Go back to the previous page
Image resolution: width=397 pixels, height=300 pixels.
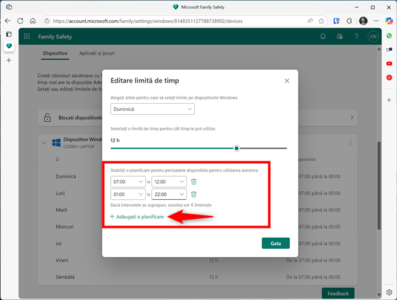pyautogui.click(x=7, y=21)
